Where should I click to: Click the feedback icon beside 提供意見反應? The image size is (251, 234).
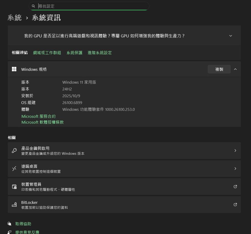tap(9, 231)
